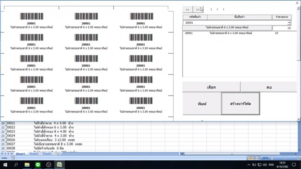This screenshot has width=301, height=169.
Task: Click the 100% zoom level indicator
Action: pyautogui.click(x=265, y=158)
